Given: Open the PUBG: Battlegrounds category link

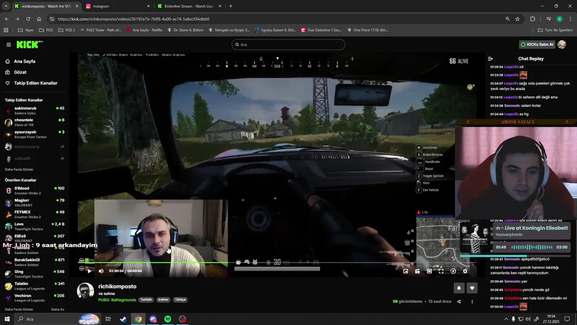Looking at the screenshot, I should pos(117,300).
